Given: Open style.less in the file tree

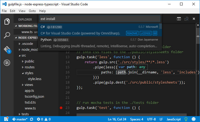Looking at the screenshot, I should (35, 79).
